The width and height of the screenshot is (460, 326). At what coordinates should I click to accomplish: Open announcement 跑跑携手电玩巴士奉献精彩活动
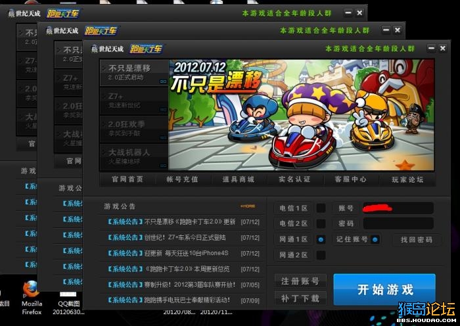[x=187, y=300]
